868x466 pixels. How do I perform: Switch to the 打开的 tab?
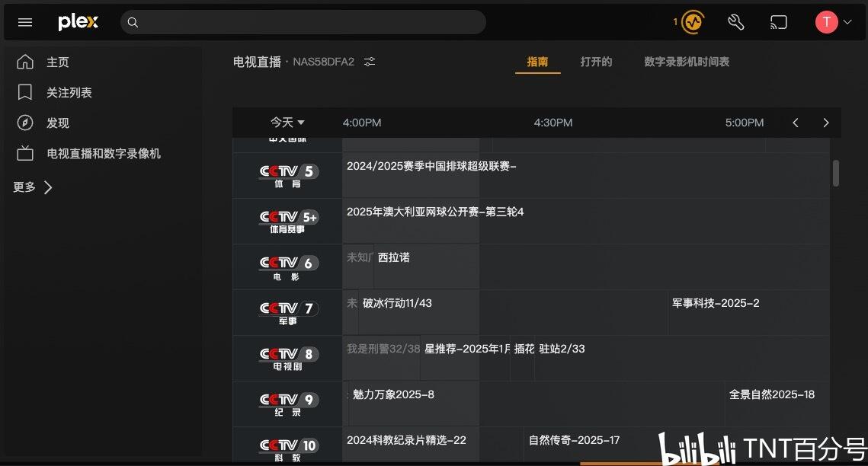click(596, 62)
